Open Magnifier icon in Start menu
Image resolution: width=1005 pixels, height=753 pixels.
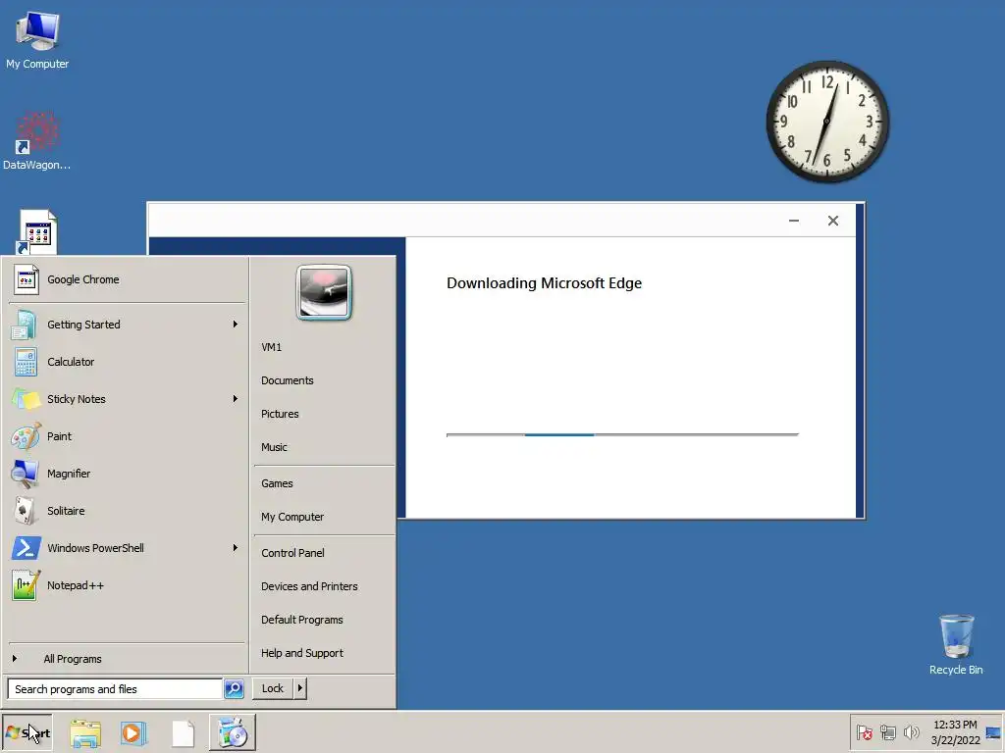click(x=26, y=474)
